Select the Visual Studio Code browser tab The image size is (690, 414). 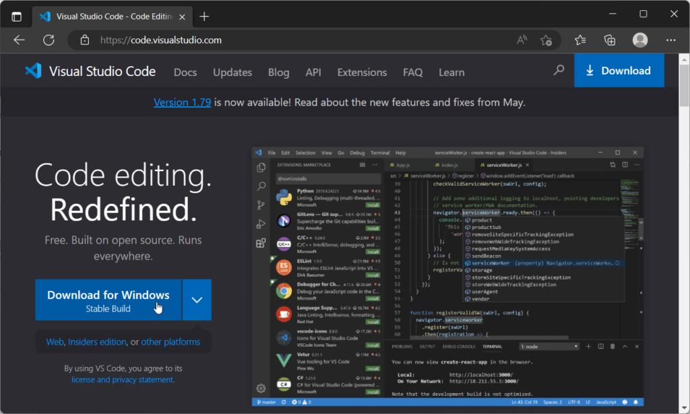113,17
